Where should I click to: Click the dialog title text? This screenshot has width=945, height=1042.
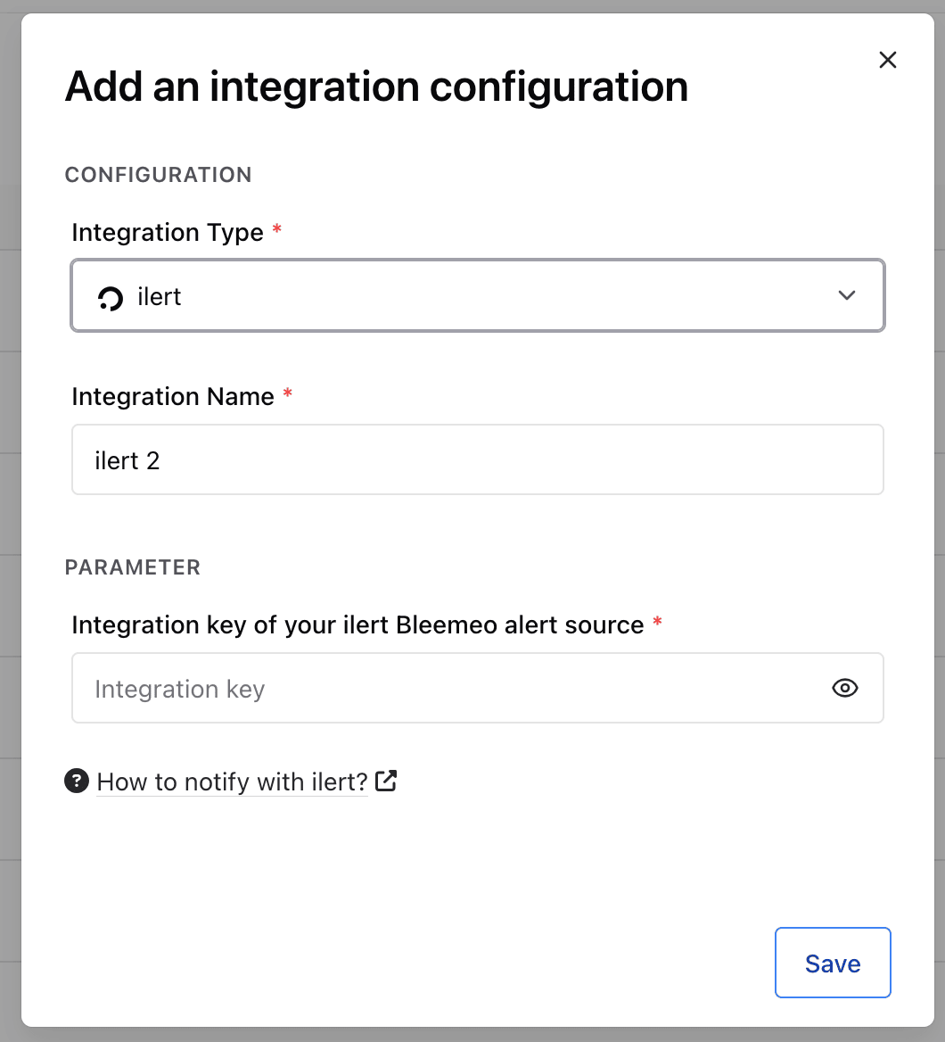[x=376, y=87]
